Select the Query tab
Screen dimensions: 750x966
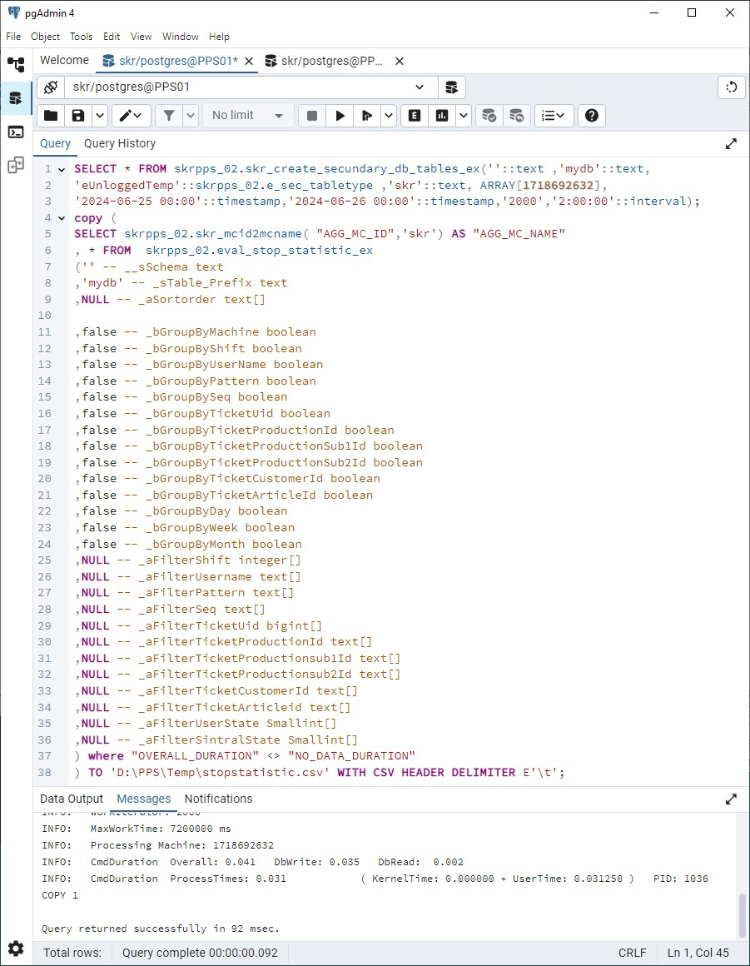pyautogui.click(x=55, y=143)
